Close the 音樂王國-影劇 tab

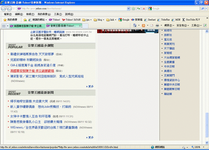pos(80,26)
